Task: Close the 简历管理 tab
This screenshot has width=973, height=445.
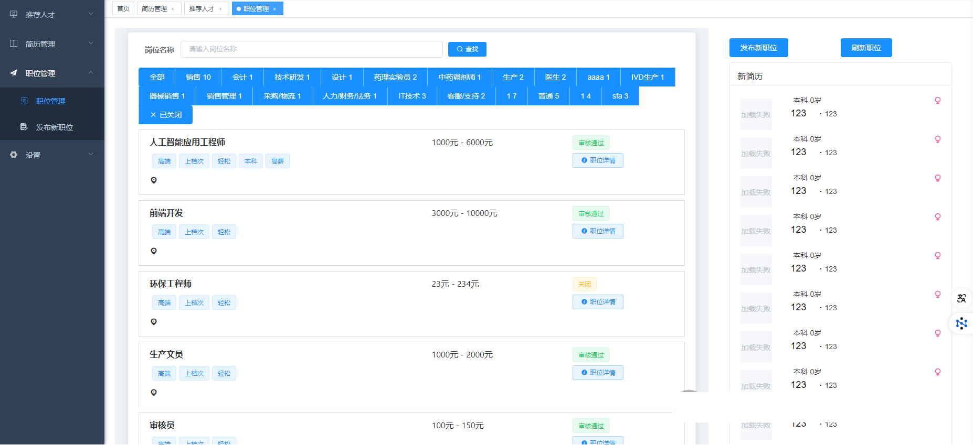Action: [173, 9]
